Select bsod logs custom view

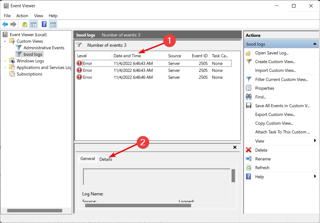coord(33,54)
